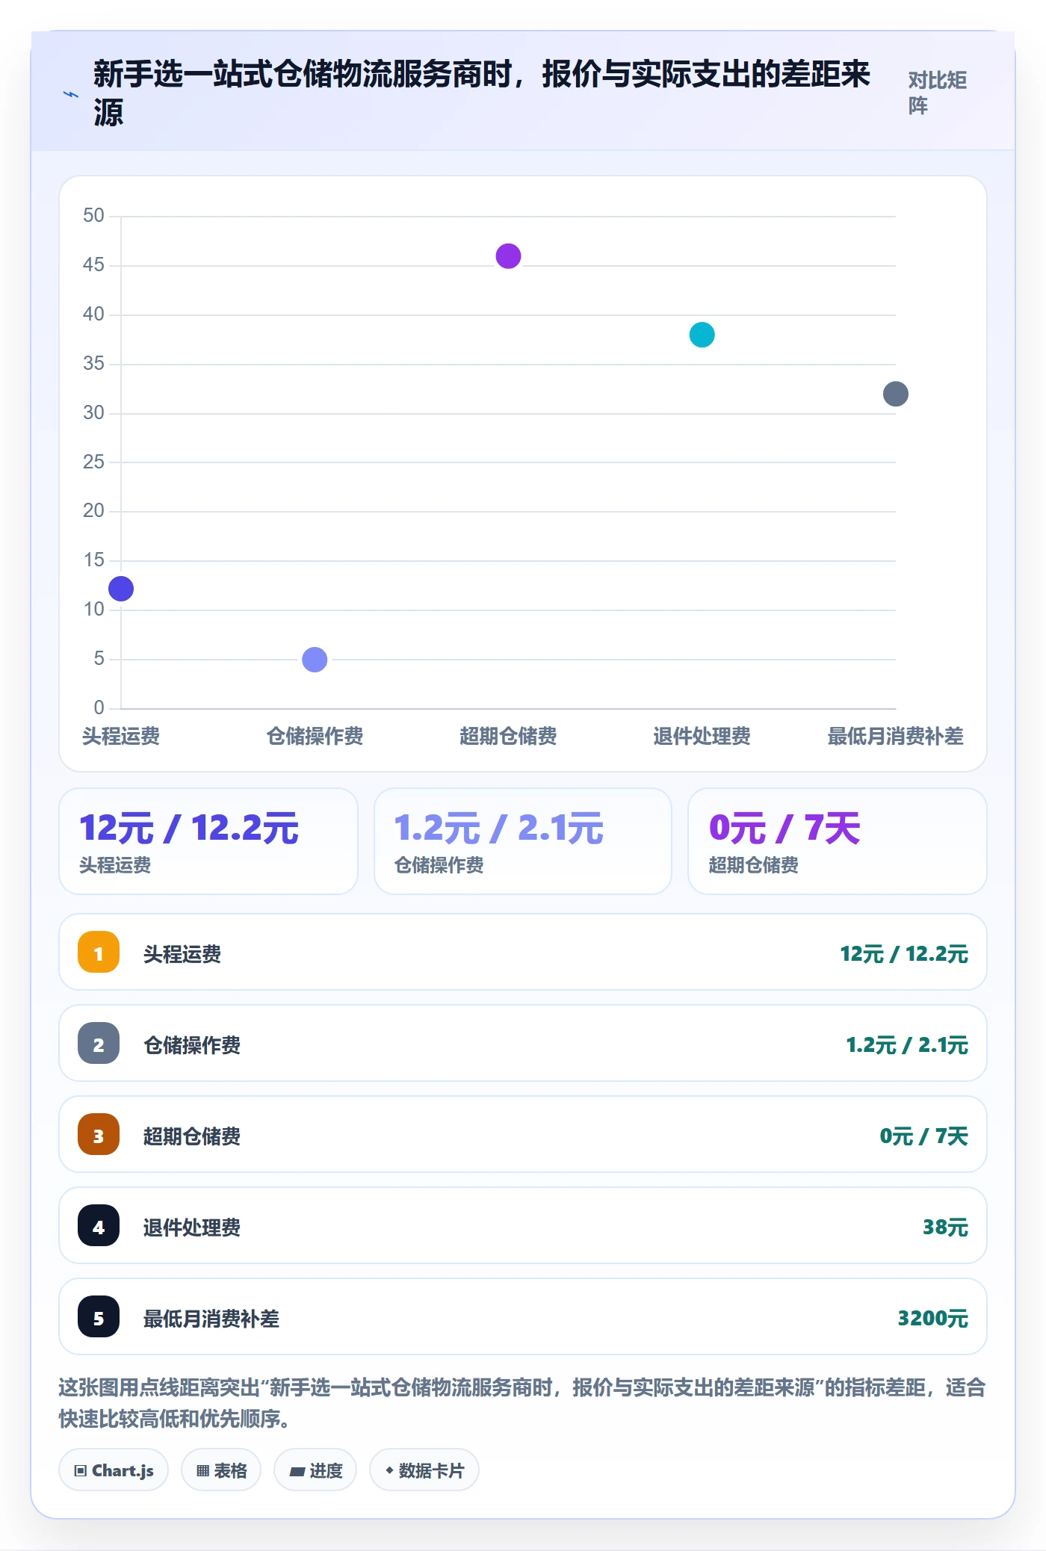Select the 进度 tag chip
This screenshot has height=1551, width=1046.
(315, 1470)
